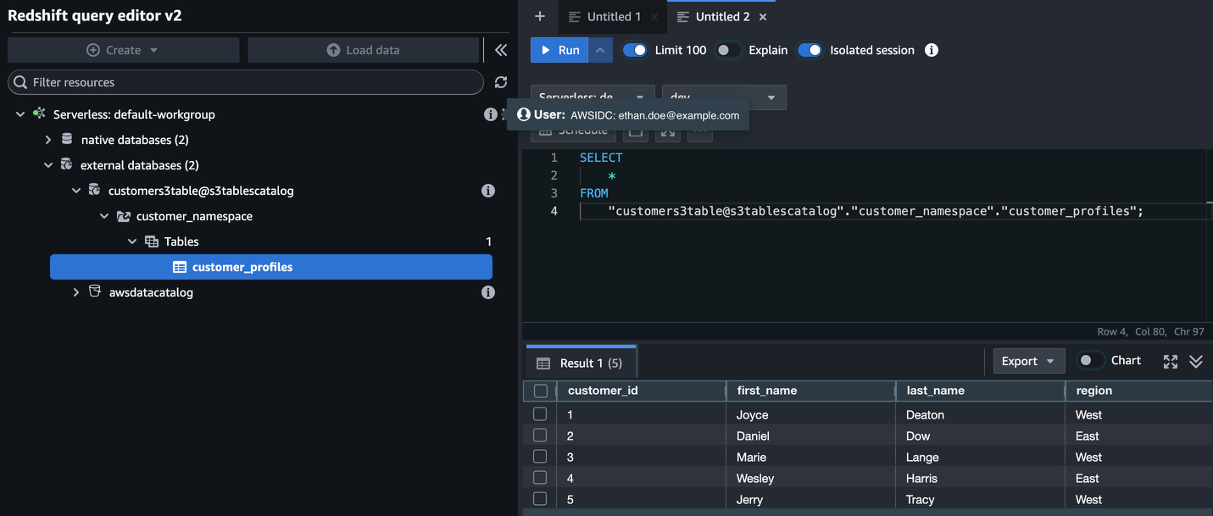Collapse the Serverless: default-workgroup node
1213x516 pixels.
pyautogui.click(x=20, y=114)
